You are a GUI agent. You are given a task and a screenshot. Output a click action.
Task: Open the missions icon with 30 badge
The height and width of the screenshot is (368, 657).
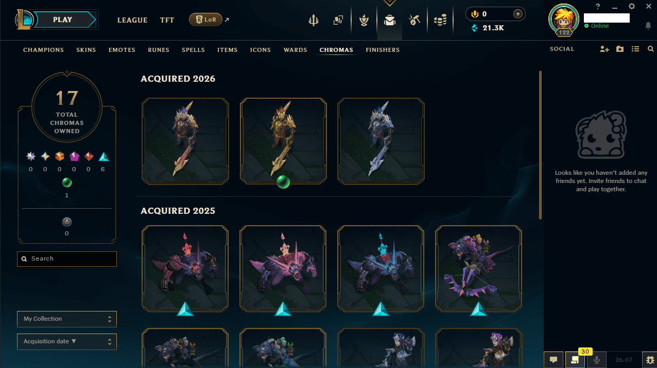click(575, 360)
